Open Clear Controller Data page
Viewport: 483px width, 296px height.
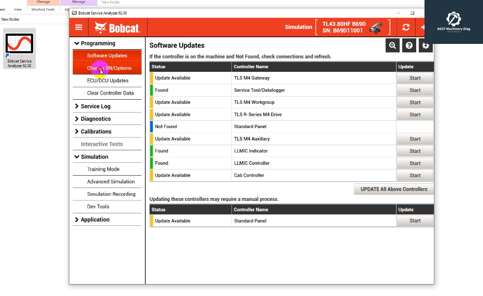(x=107, y=93)
